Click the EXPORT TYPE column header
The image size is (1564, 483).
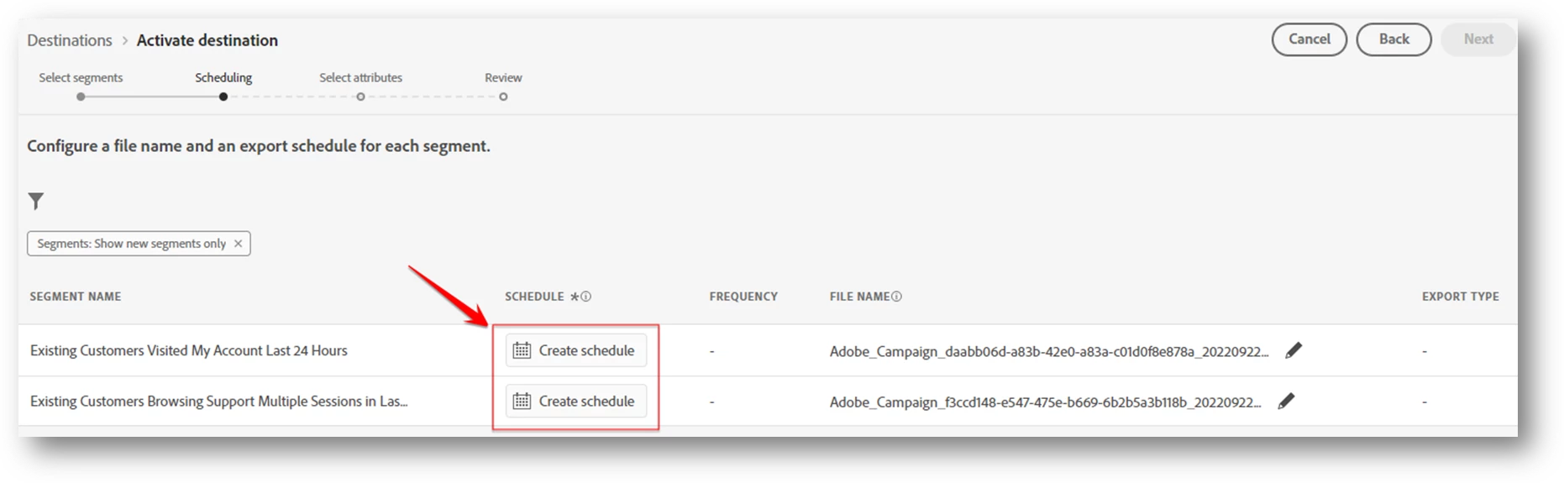click(x=1460, y=297)
